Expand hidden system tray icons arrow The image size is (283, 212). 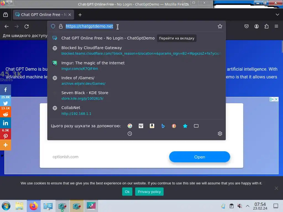248,206
